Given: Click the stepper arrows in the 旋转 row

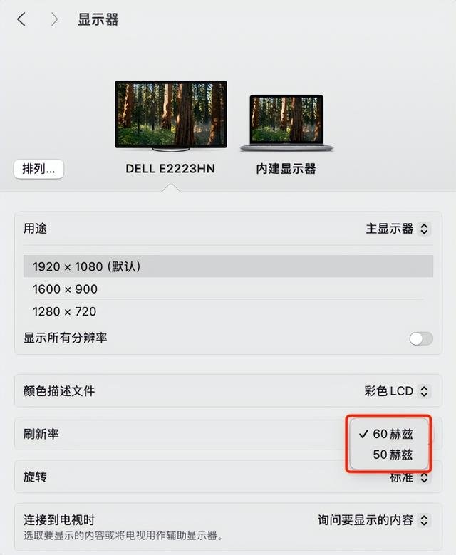Looking at the screenshot, I should click(424, 478).
